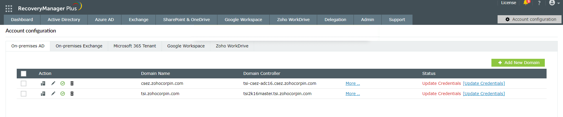
Task: Click the edit pencil icon for csez.zohocorpin.com
Action: (53, 83)
